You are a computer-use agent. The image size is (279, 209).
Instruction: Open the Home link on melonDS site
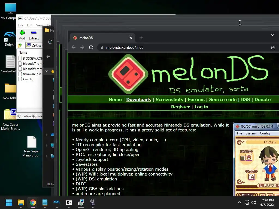coord(115,100)
